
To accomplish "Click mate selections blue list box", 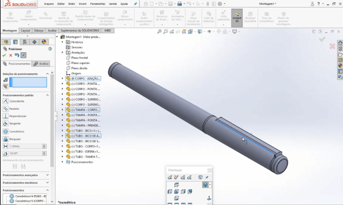I will pyautogui.click(x=28, y=82).
